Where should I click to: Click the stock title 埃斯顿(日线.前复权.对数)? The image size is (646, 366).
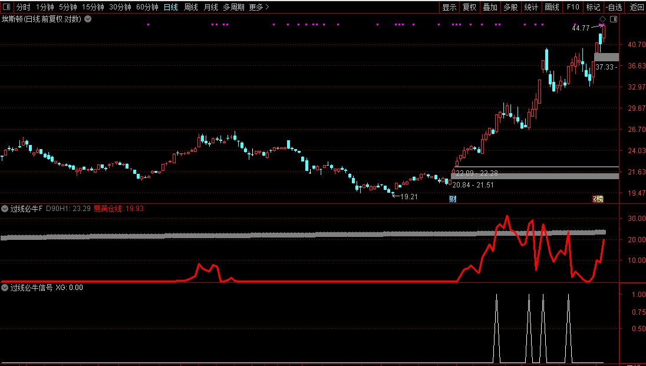[x=42, y=19]
